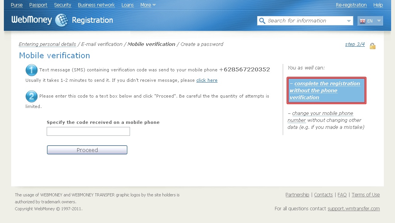This screenshot has height=223, width=395.
Task: Open the FAQ footer link
Action: (342, 194)
